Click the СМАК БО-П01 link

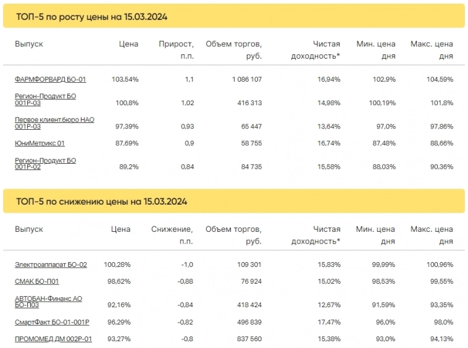pyautogui.click(x=37, y=281)
